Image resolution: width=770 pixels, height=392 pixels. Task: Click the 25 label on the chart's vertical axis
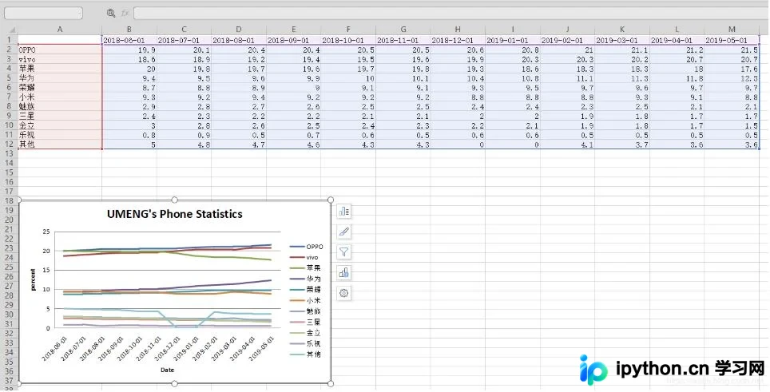coord(46,232)
